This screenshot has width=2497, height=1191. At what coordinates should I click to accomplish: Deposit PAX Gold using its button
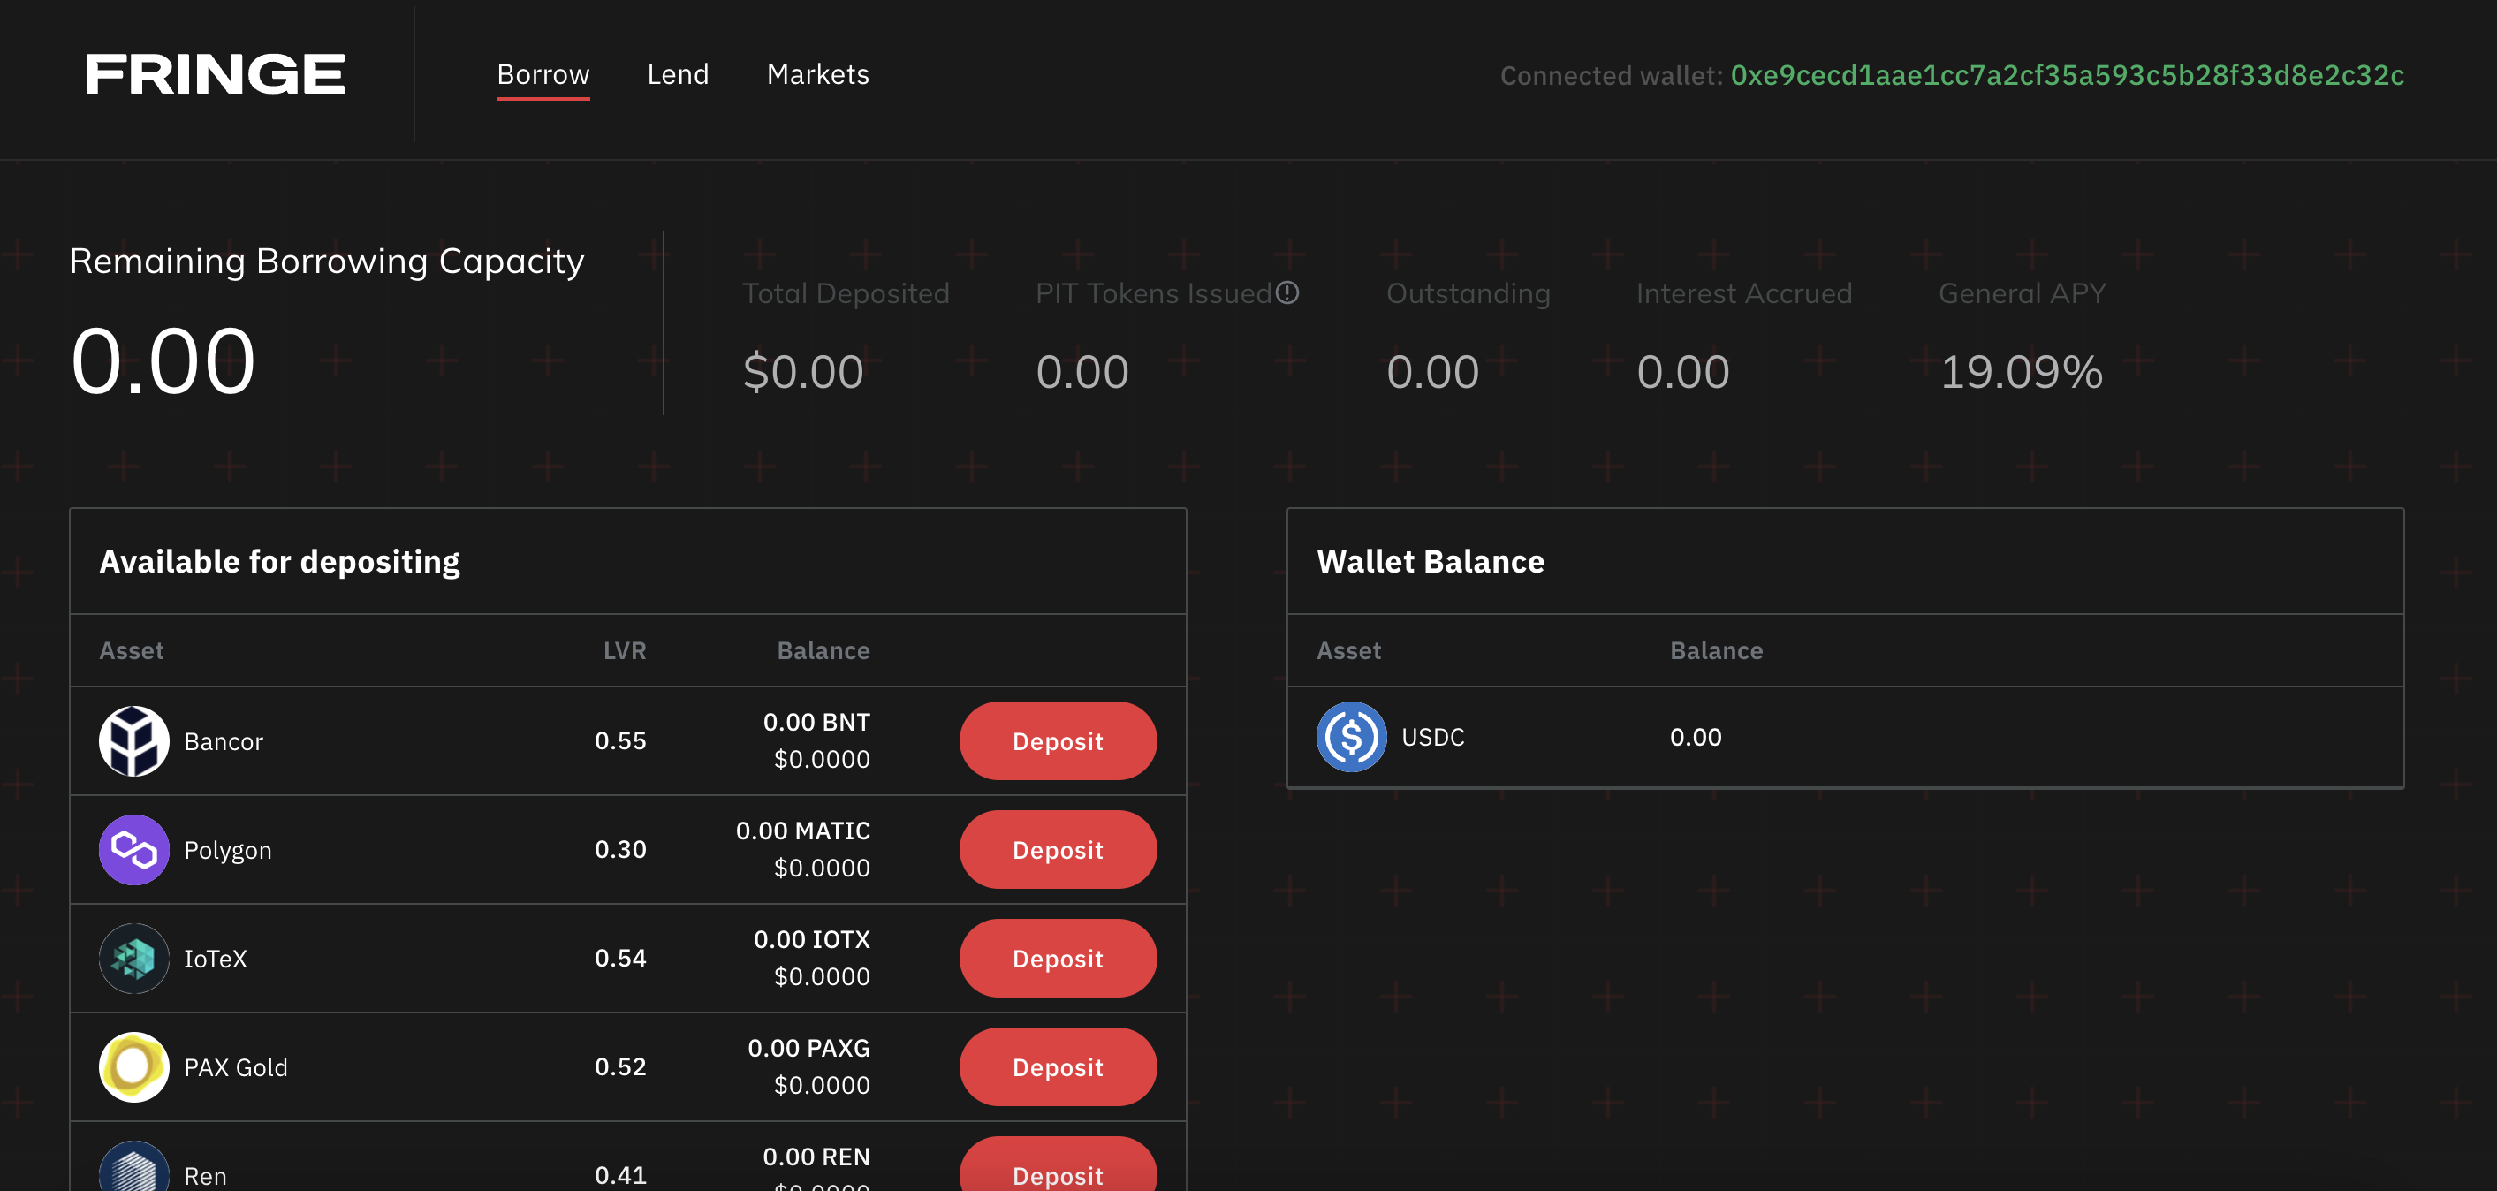click(x=1058, y=1066)
